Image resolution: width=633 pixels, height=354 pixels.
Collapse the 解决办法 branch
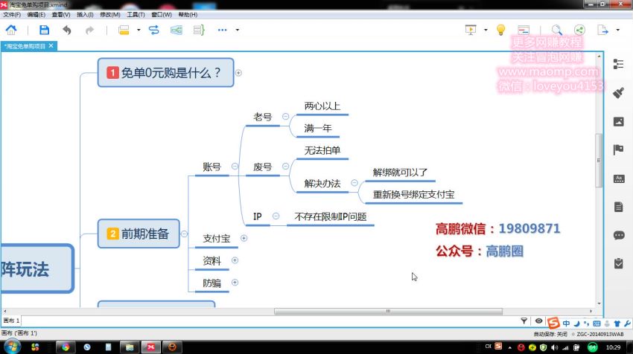pos(354,183)
